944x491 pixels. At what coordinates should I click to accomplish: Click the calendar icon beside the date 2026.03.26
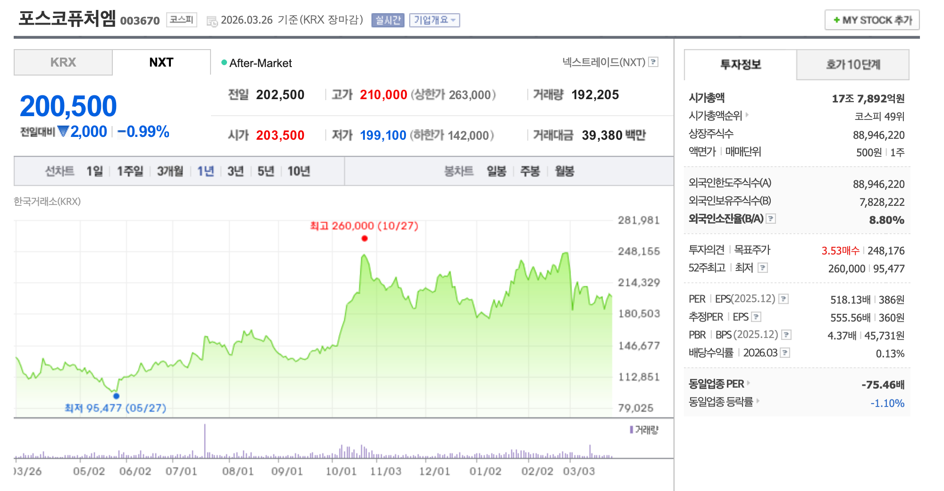click(x=212, y=21)
